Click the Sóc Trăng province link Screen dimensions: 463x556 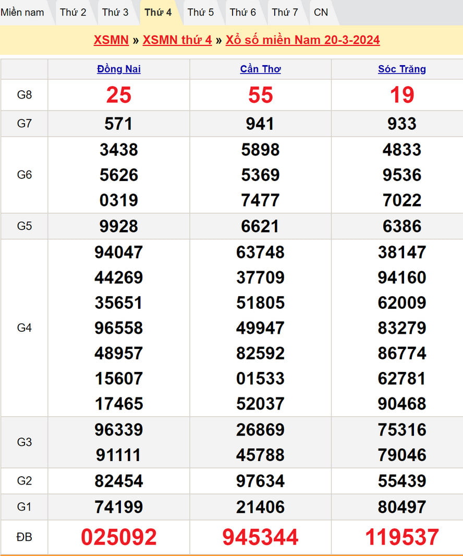point(402,69)
